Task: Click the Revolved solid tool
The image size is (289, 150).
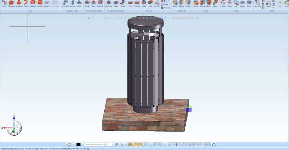Action: [x=19, y=3]
